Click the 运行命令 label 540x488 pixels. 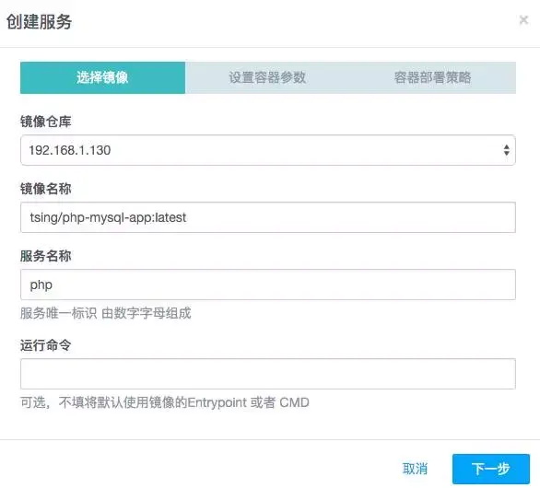coord(45,345)
